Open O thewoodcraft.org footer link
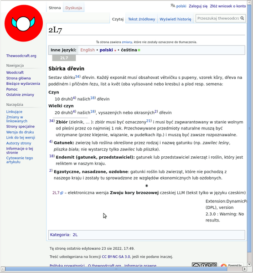The width and height of the screenshot is (253, 273). tap(104, 266)
